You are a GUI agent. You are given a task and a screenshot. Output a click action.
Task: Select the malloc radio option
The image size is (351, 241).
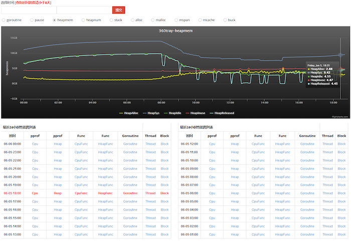(x=152, y=20)
